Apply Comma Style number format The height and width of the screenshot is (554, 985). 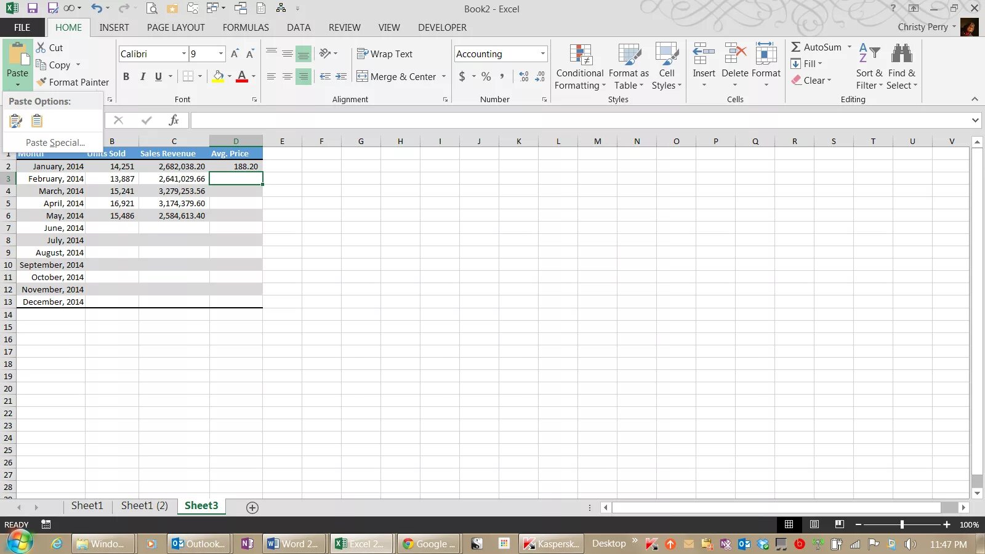coord(502,76)
